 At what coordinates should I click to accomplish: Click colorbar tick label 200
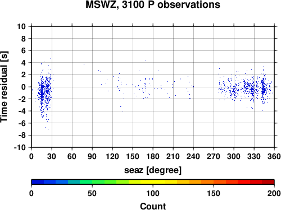(x=274, y=193)
